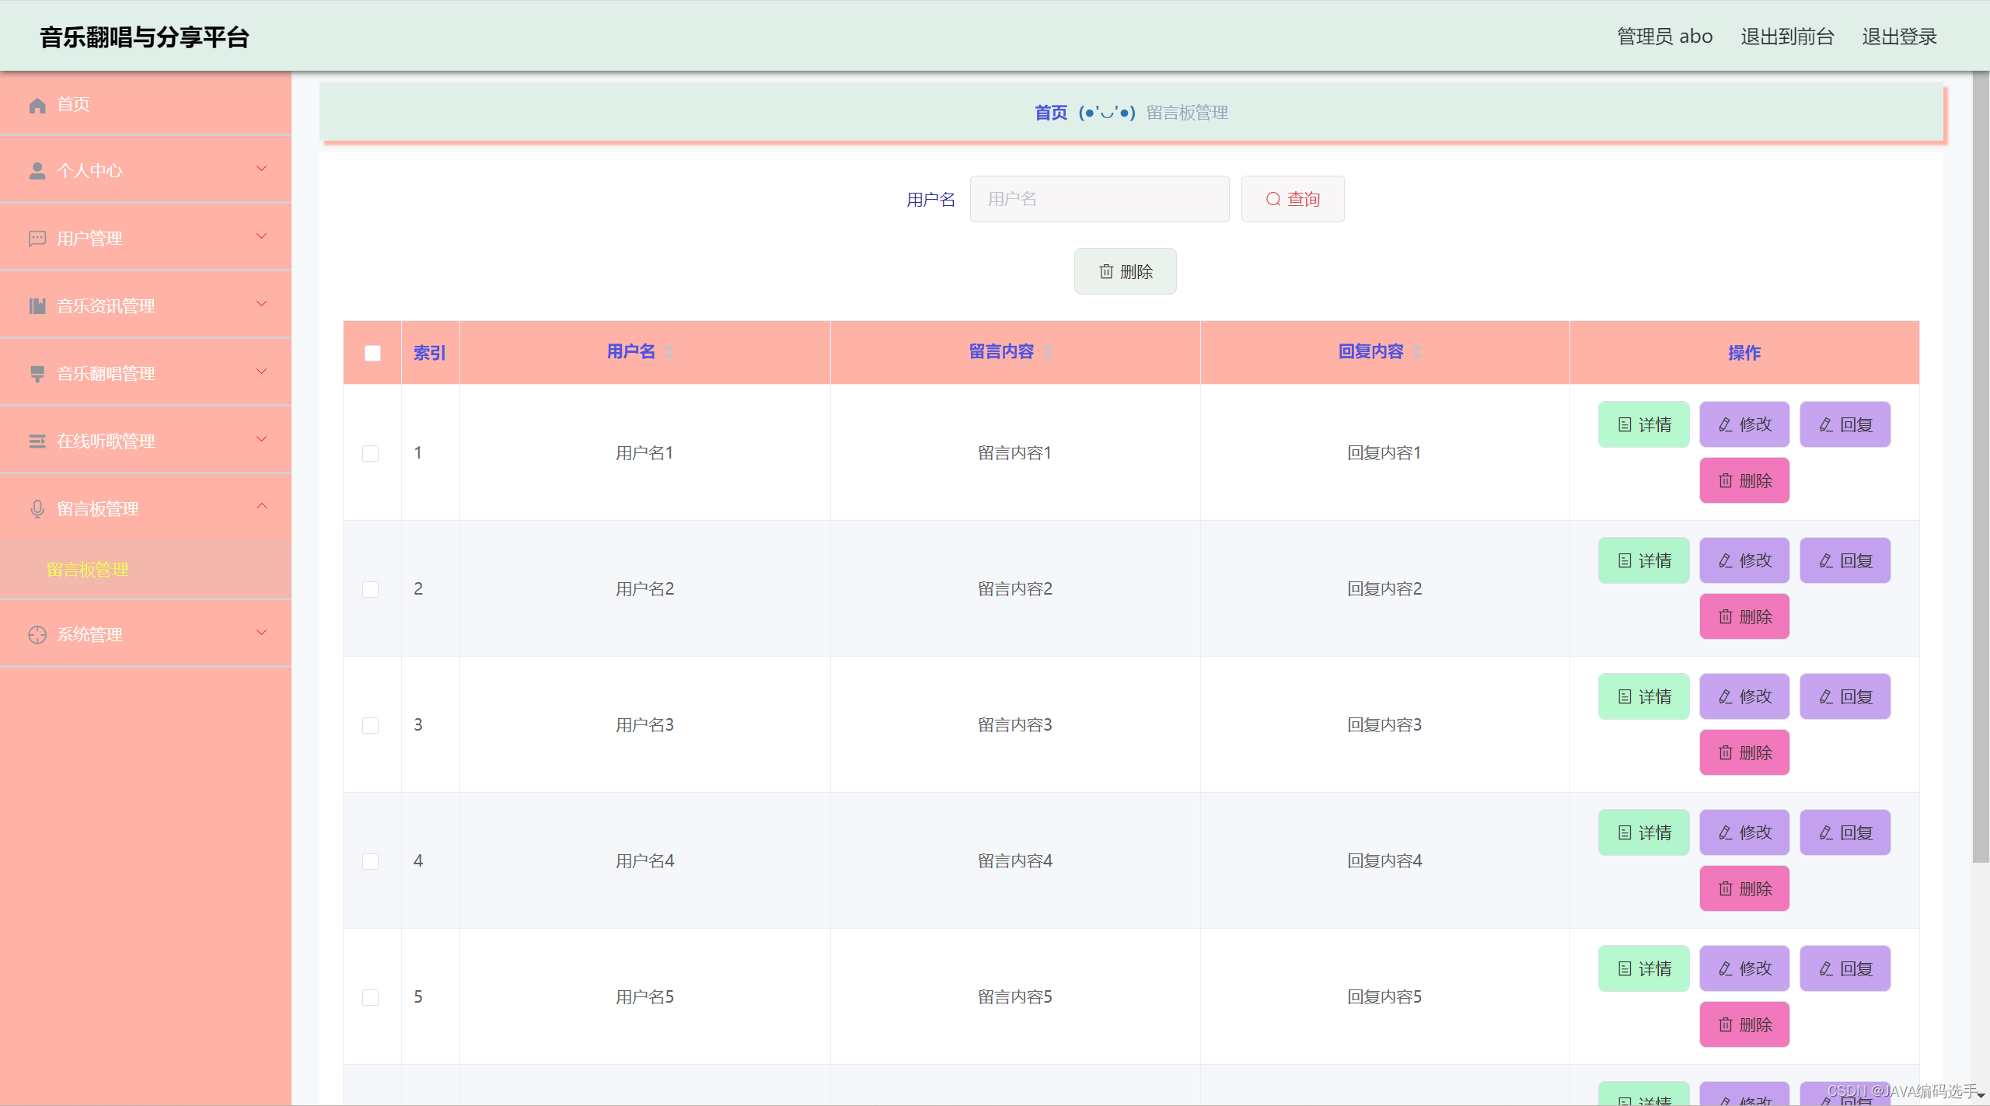Click 退出登录 in the top bar
This screenshot has width=1990, height=1106.
pos(1898,37)
